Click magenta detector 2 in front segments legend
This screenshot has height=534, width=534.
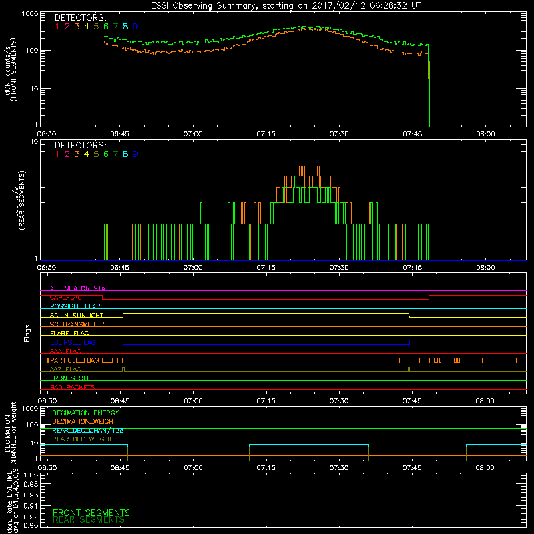click(67, 27)
